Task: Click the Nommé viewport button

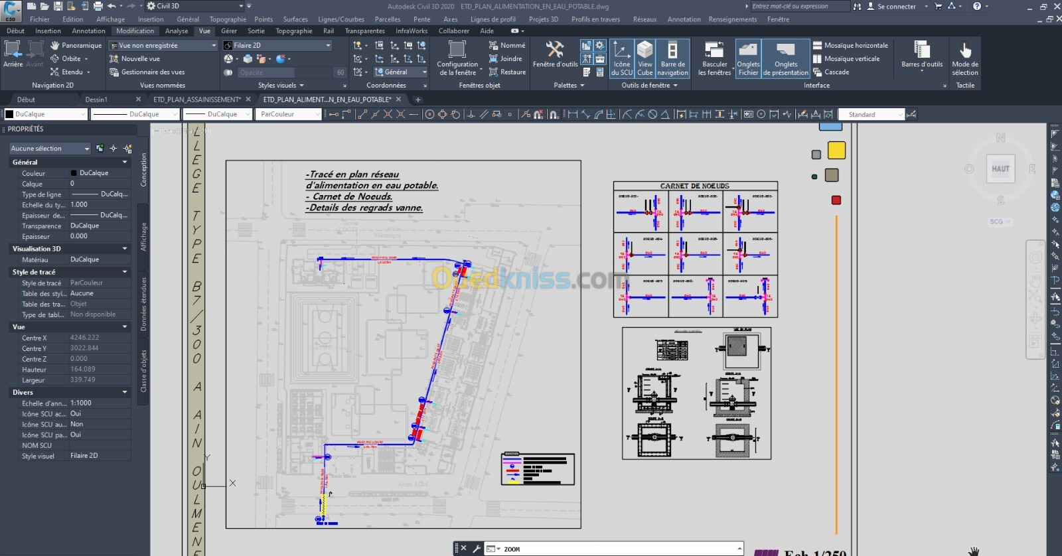Action: pos(507,45)
